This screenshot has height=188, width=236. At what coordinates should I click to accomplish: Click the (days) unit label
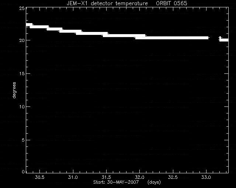154,182
